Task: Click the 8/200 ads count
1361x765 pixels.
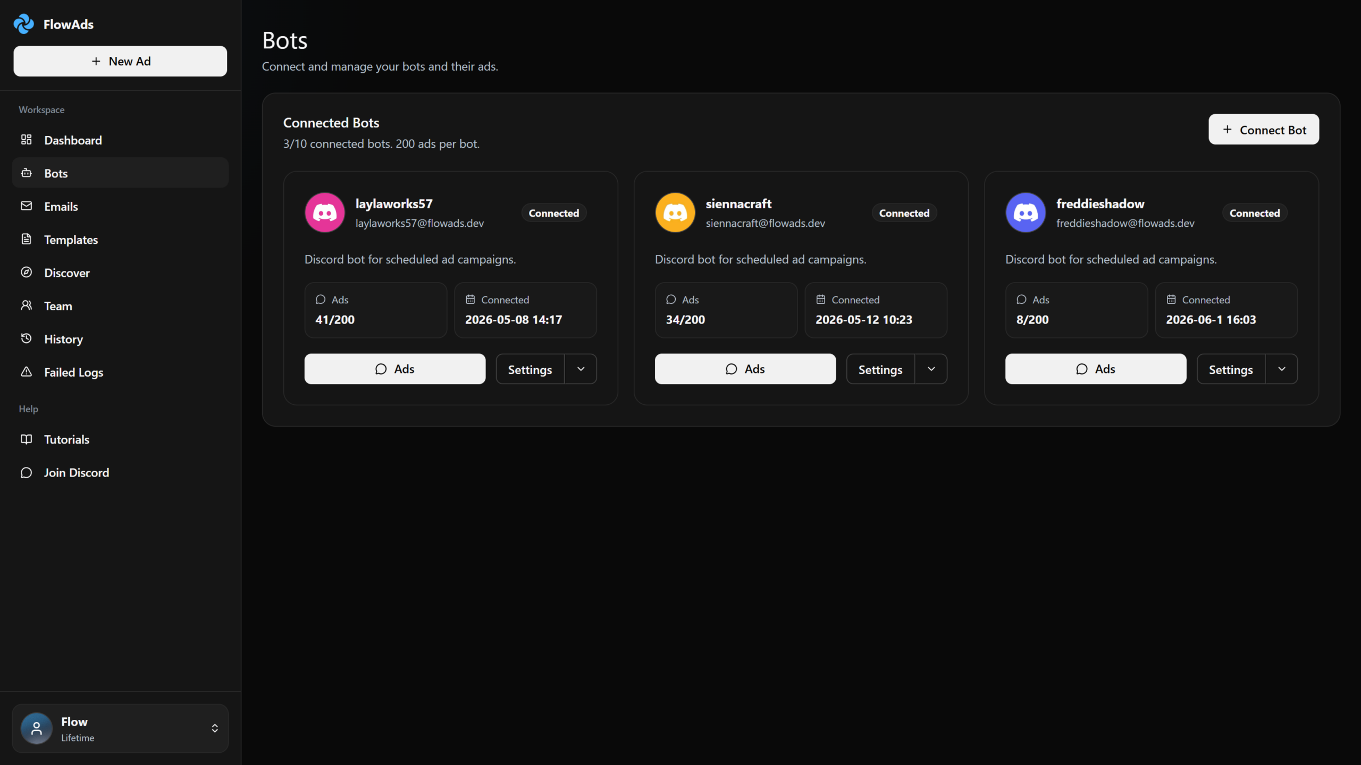Action: point(1032,320)
